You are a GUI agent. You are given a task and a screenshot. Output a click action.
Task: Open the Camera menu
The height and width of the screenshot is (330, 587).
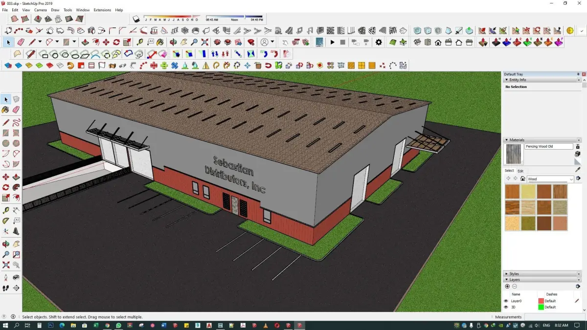(x=41, y=10)
